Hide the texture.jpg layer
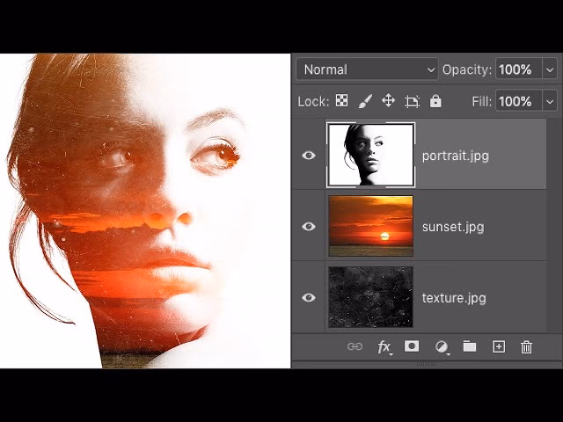563x422 pixels. tap(309, 297)
